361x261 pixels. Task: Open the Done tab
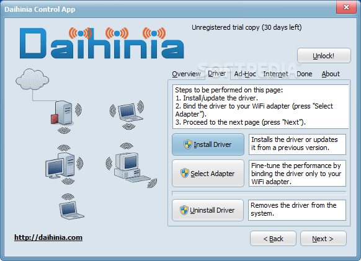click(x=305, y=74)
